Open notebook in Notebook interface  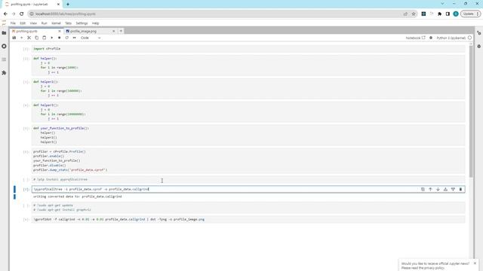tap(415, 38)
